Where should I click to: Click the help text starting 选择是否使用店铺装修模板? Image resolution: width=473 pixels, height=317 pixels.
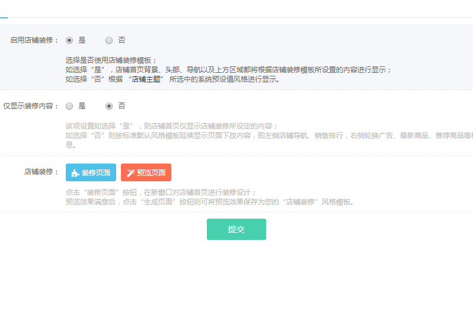tap(111, 60)
